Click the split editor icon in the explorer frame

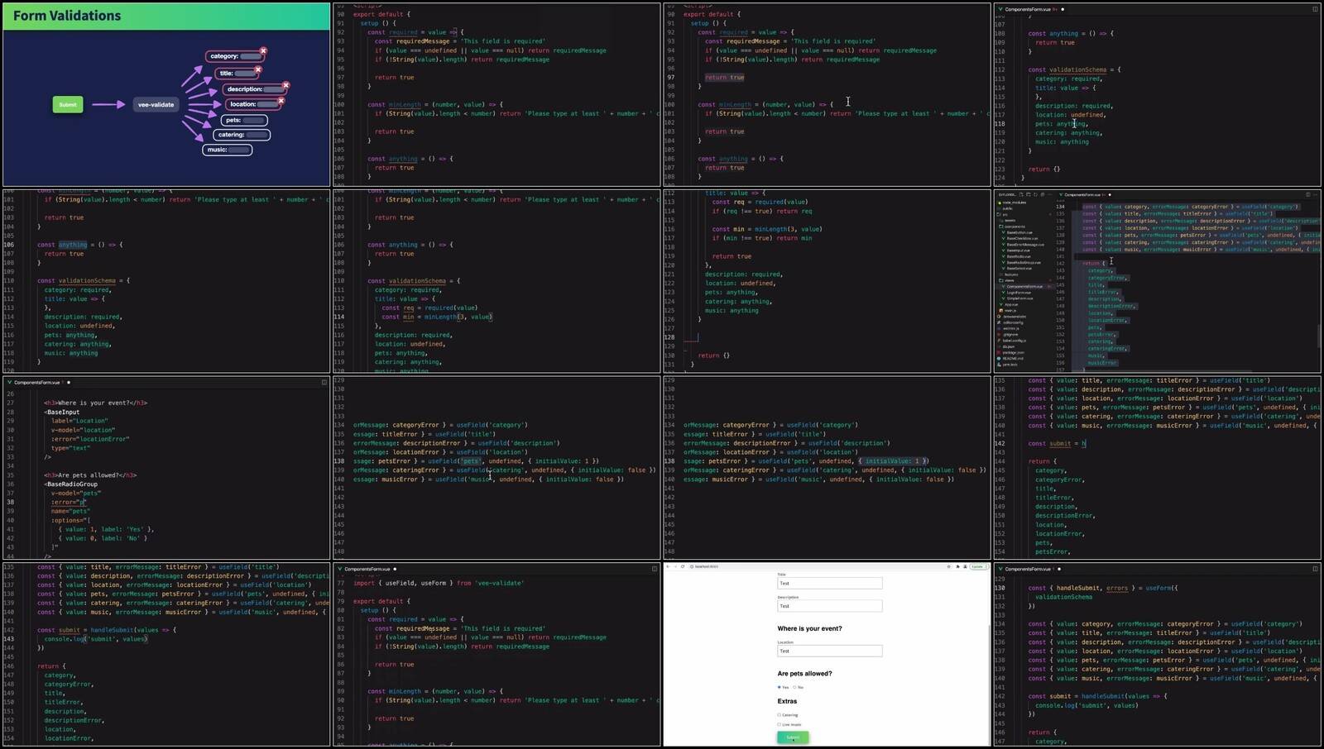1307,195
